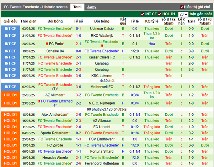Click the KQ tỷ lệ column header
214x167 pixels.
tap(152, 21)
